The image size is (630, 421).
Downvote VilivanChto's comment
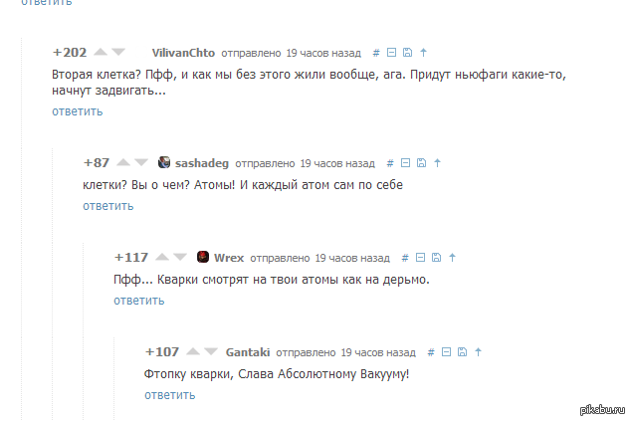point(118,52)
